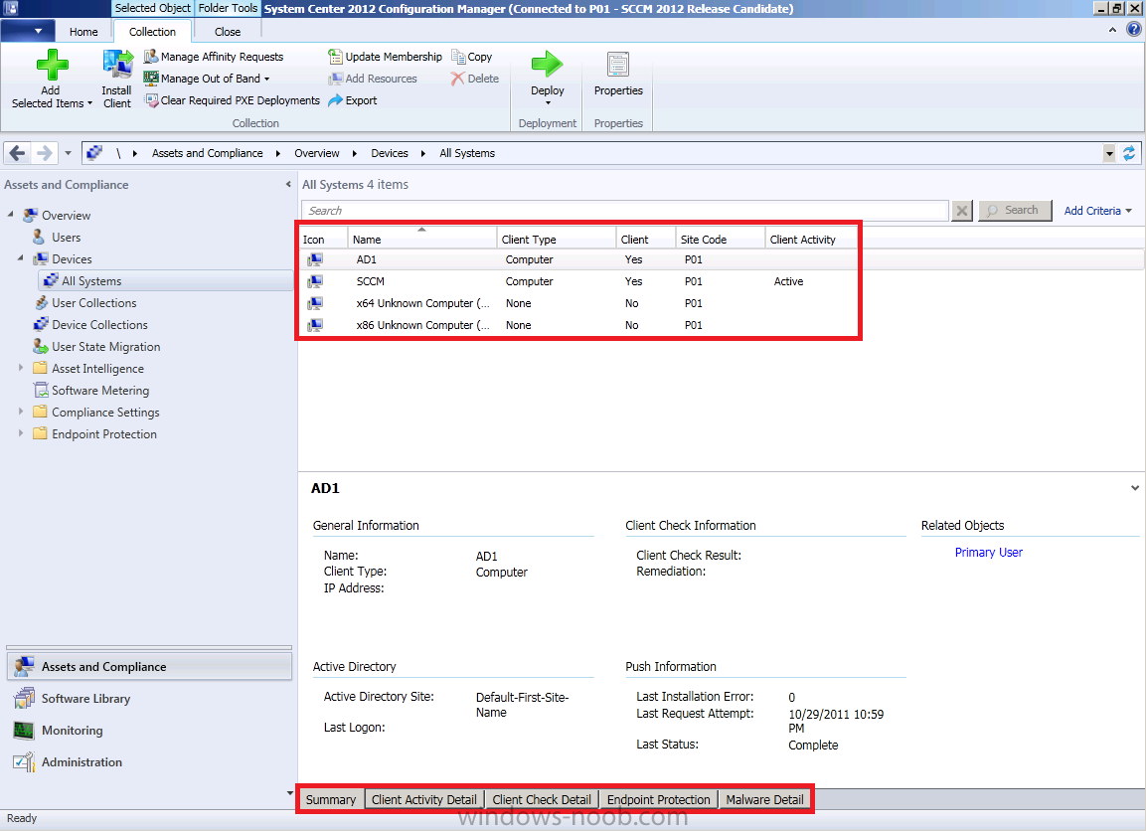Open the Summary details tab
The width and height of the screenshot is (1146, 831).
[x=330, y=799]
